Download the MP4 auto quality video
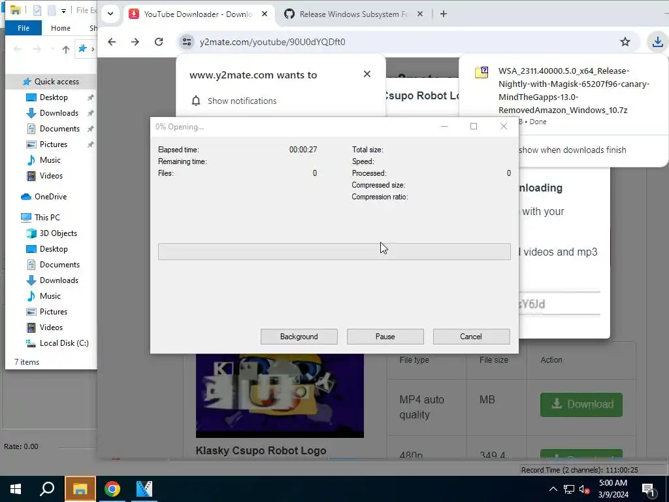 [x=581, y=404]
